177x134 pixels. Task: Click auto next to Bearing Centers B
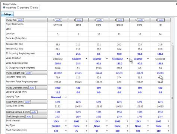click(x=34, y=112)
